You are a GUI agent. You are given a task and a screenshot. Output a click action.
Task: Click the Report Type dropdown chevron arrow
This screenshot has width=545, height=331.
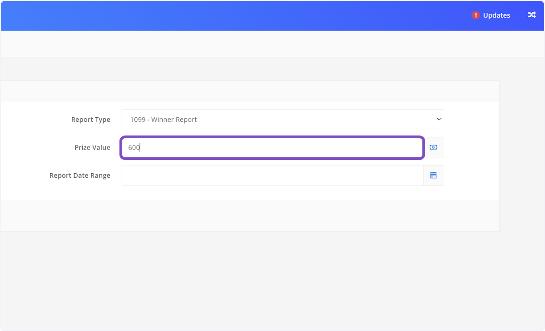(439, 119)
